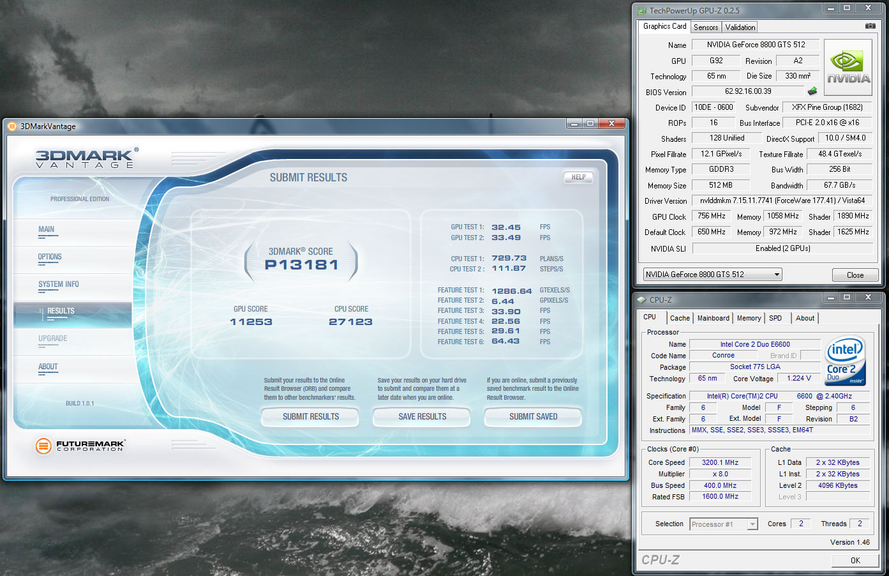Click the Level 2 cache 4096 KBytes value
Viewport: 889px width, 576px height.
pos(838,485)
